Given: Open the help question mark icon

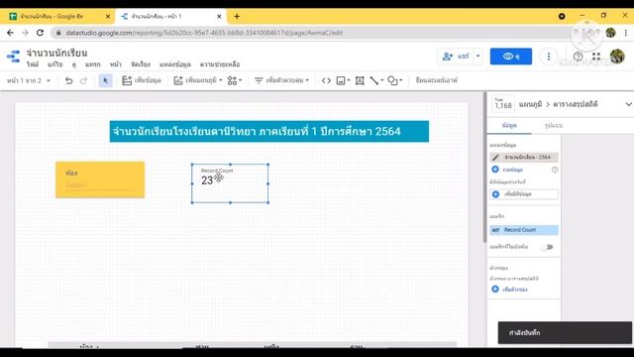Looking at the screenshot, I should (x=579, y=57).
